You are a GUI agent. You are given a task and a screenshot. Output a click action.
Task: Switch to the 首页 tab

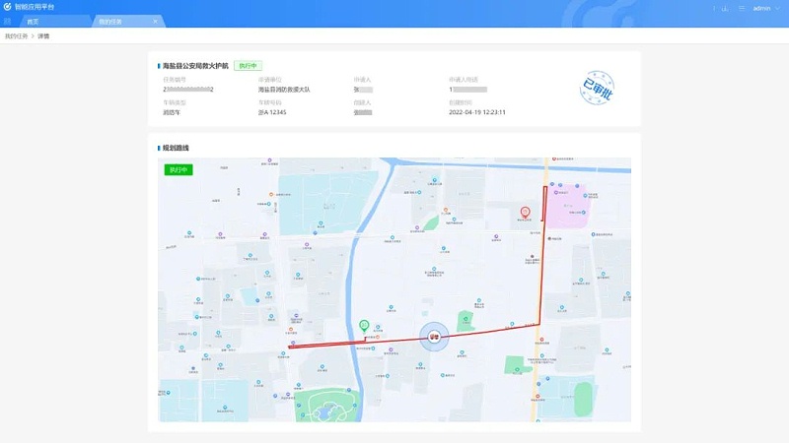[x=34, y=21]
